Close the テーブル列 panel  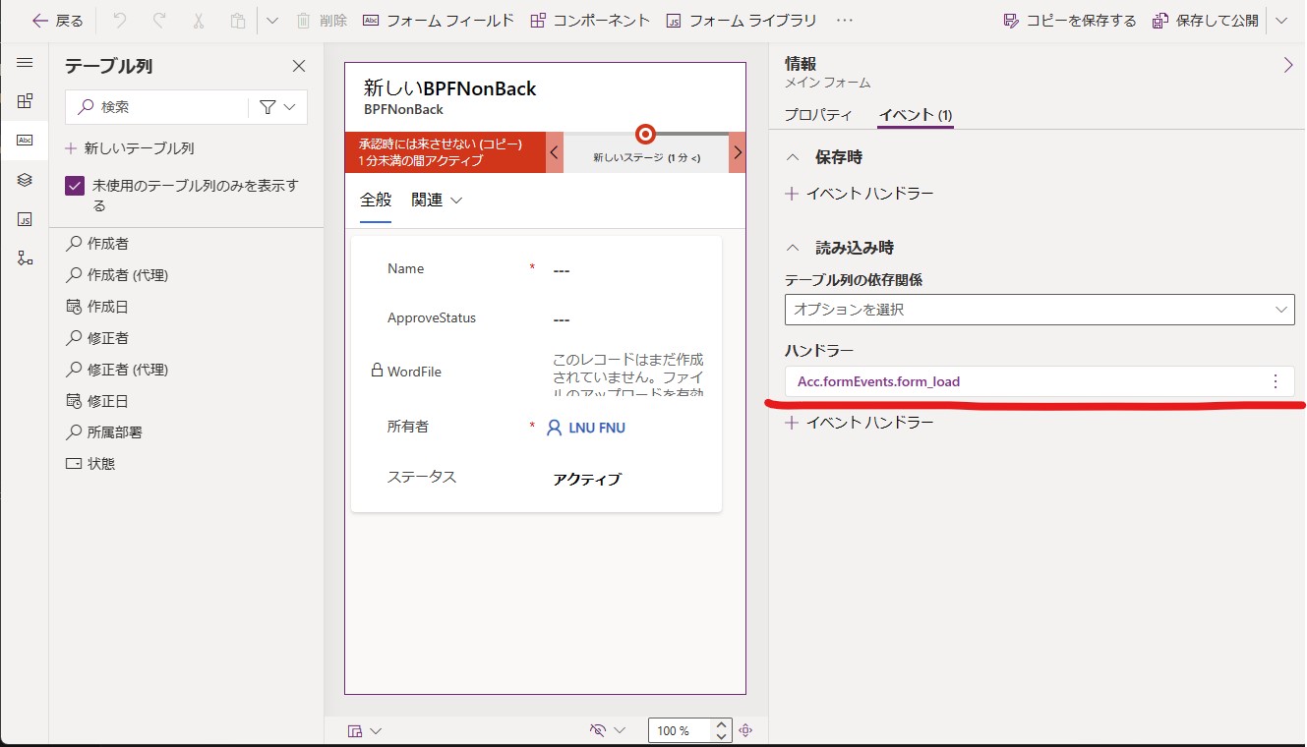[x=299, y=67]
